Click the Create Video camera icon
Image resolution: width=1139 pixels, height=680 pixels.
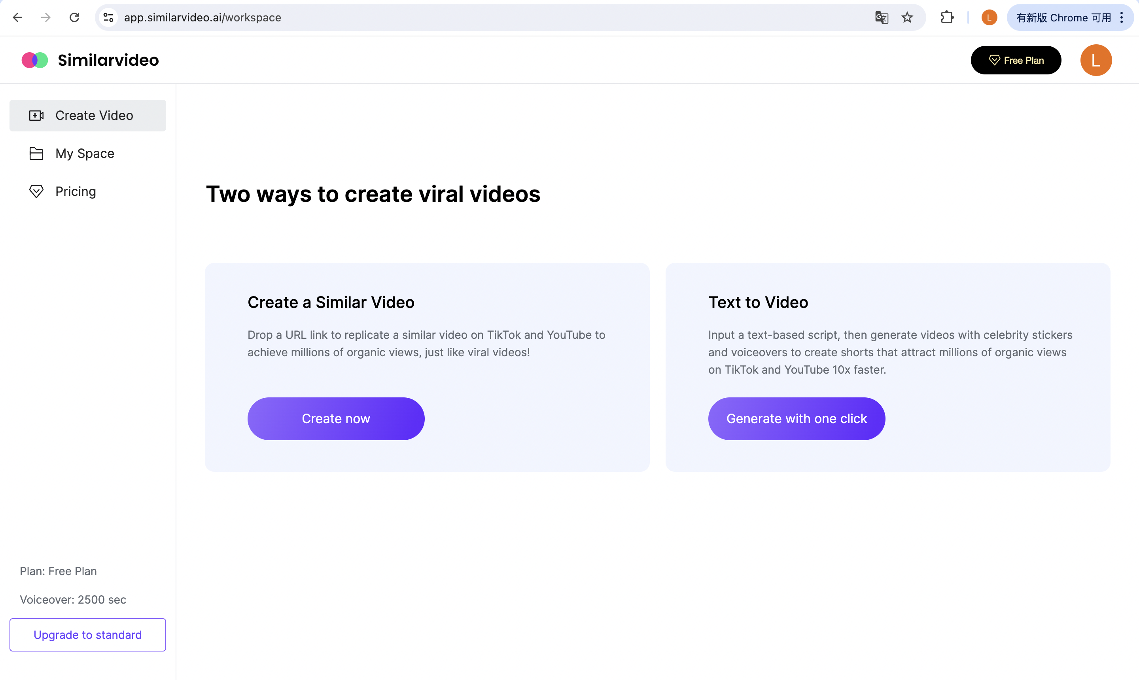[36, 116]
